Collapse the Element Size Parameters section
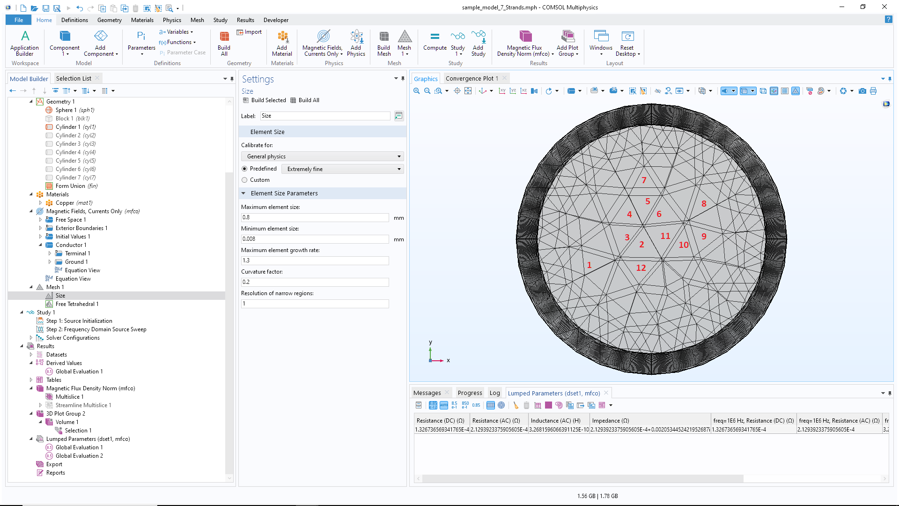The image size is (899, 506). (x=243, y=193)
